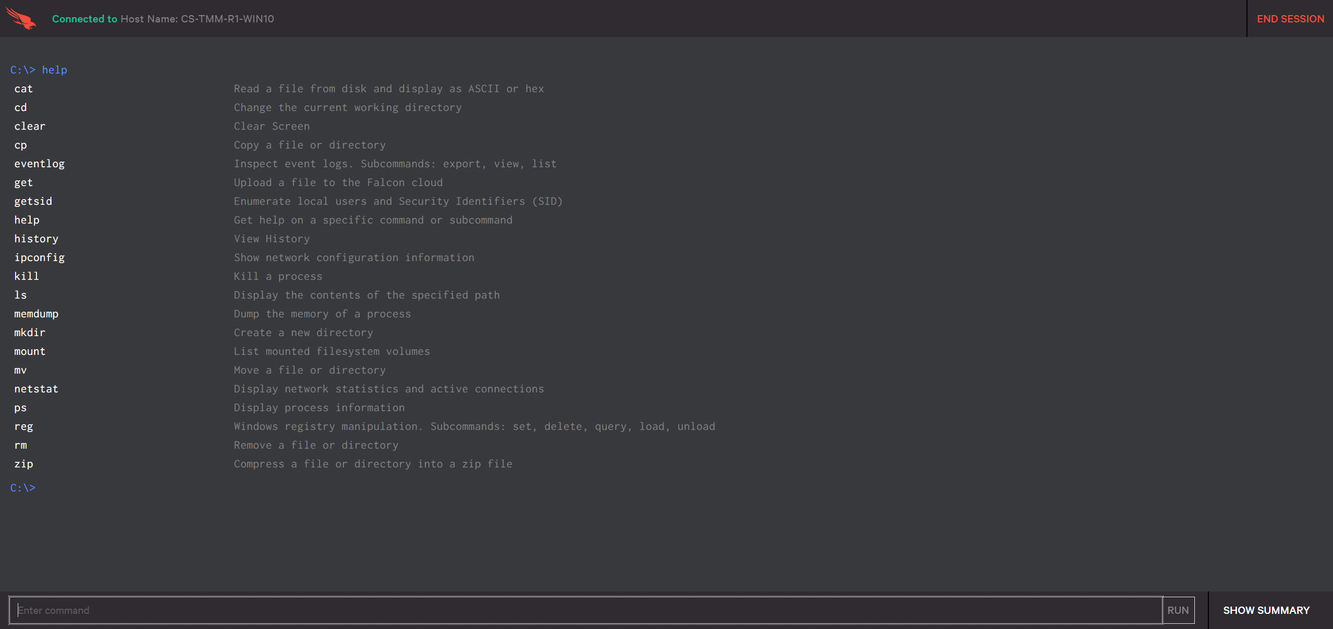The height and width of the screenshot is (629, 1333).
Task: Focus the Enter command input field
Action: point(586,610)
